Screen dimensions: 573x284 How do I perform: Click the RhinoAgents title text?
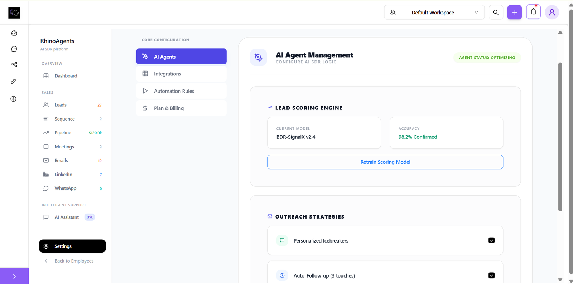[x=57, y=41]
